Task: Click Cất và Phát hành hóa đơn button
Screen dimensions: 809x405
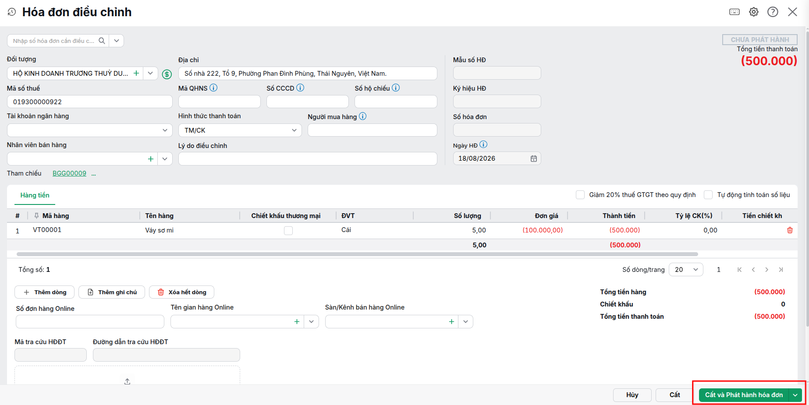Action: [744, 395]
